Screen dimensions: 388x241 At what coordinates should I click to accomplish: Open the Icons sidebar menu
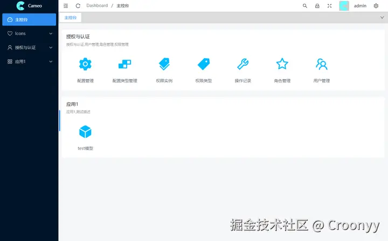coord(29,33)
